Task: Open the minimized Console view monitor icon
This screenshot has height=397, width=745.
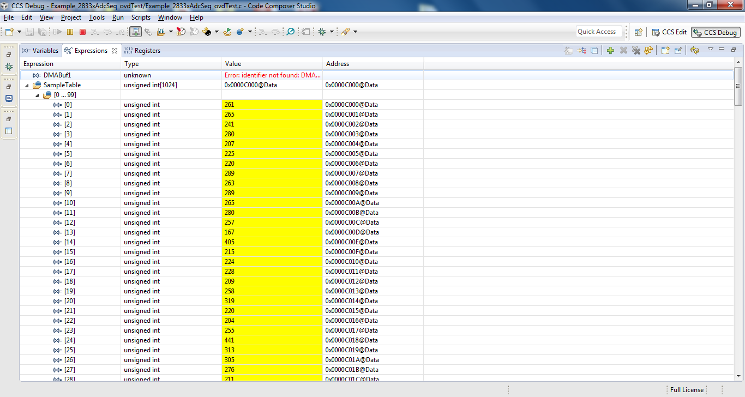Action: [x=9, y=99]
